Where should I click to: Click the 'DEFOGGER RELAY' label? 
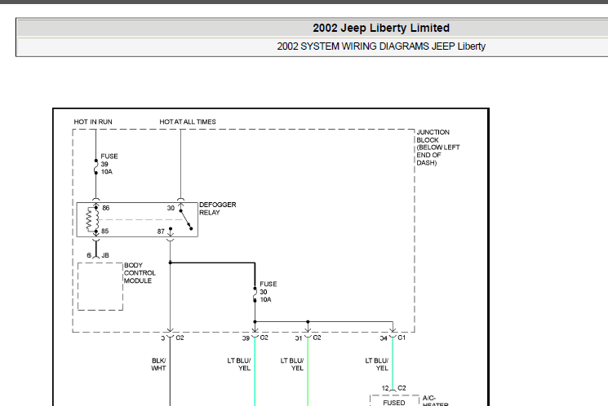pyautogui.click(x=218, y=209)
